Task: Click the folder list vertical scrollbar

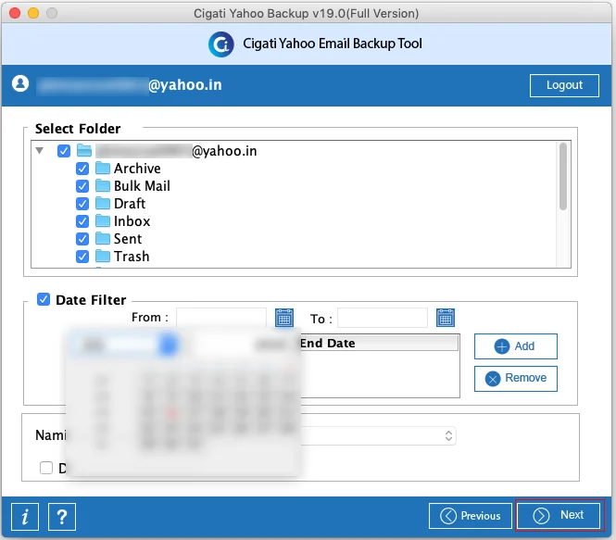Action: point(563,177)
